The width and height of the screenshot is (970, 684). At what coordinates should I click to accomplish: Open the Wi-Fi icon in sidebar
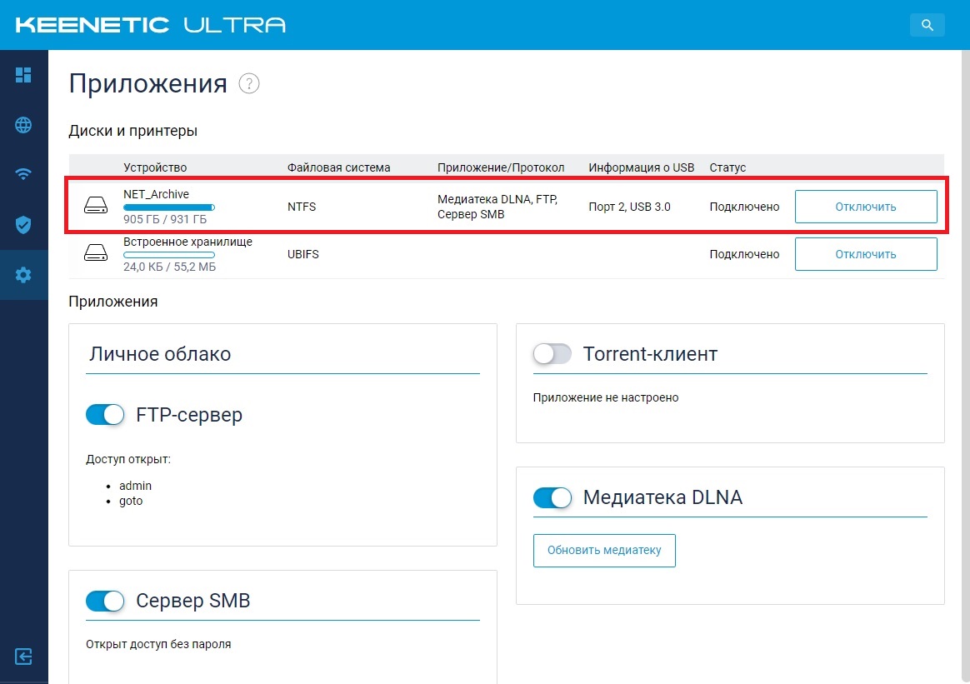(x=23, y=174)
